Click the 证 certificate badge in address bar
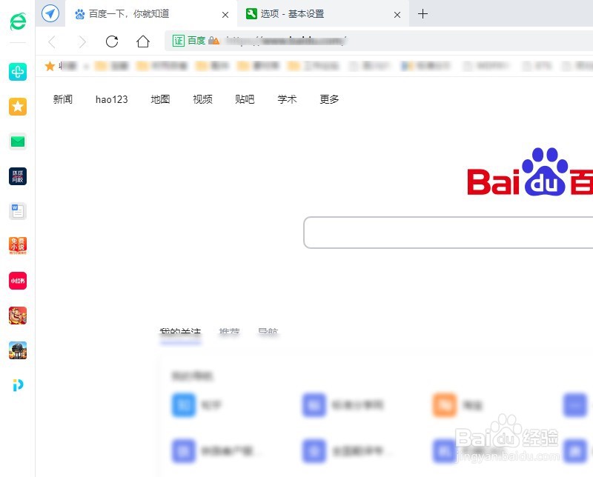Viewport: 593px width, 477px height. pos(179,41)
